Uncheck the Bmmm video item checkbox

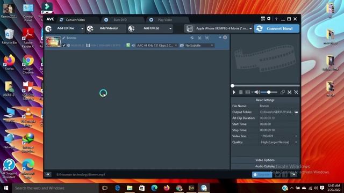(64, 45)
